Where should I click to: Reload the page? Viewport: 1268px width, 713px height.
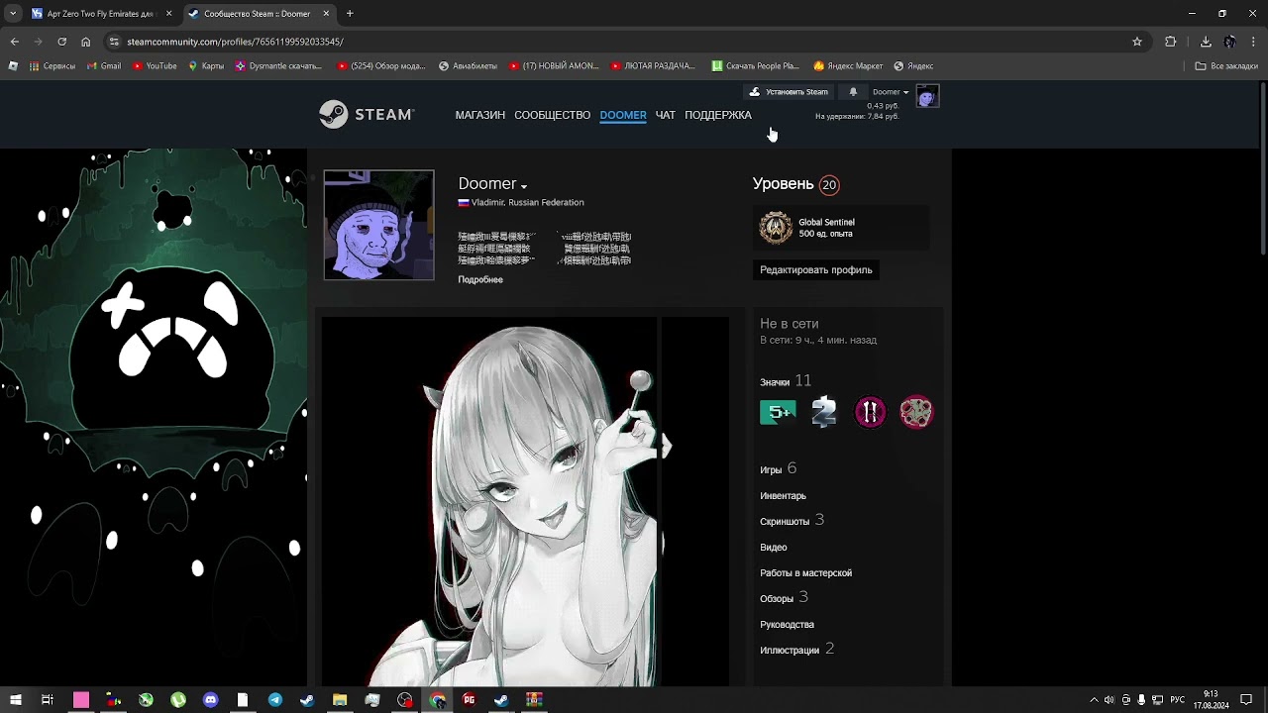tap(61, 42)
